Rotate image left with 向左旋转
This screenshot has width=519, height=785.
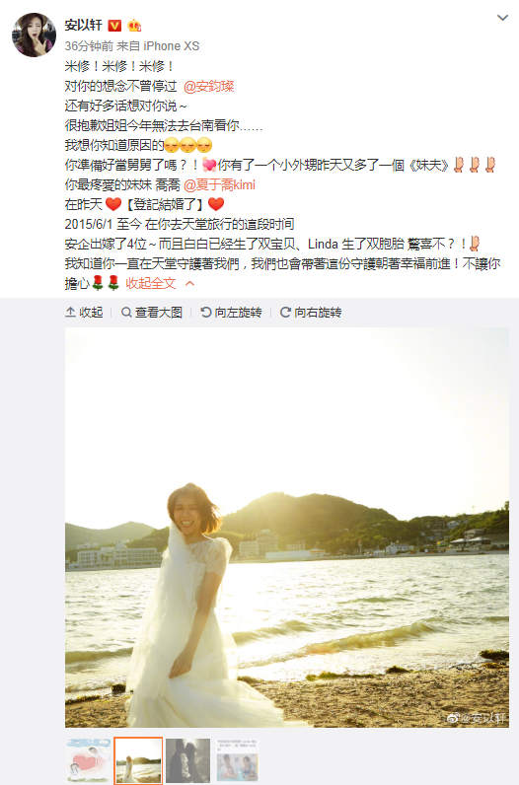click(231, 313)
